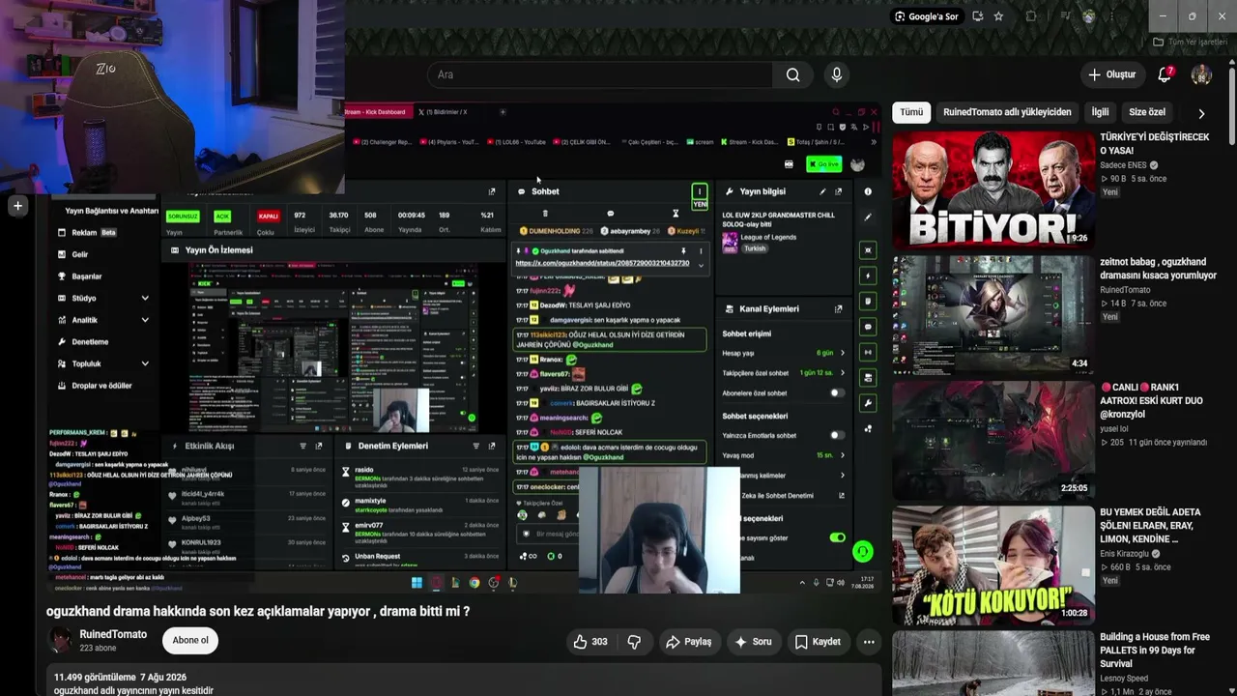Focus the Ara search field
The height and width of the screenshot is (696, 1237).
point(599,74)
